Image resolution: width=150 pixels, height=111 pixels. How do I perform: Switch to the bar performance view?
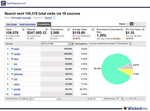pyautogui.click(x=135, y=24)
